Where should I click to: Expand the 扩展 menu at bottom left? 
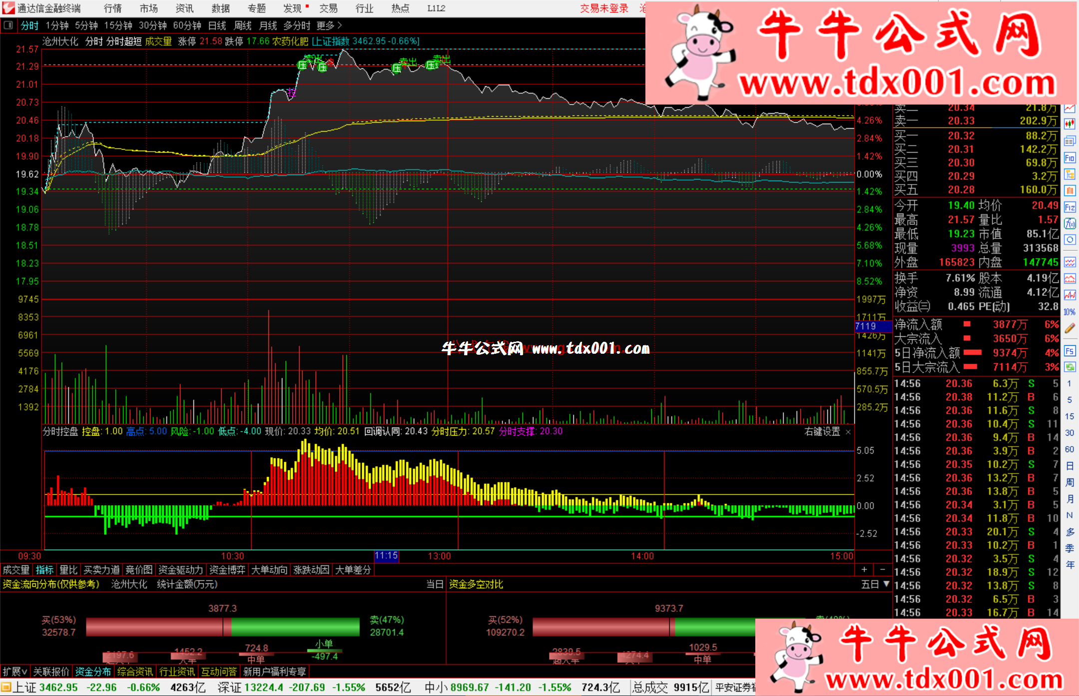[14, 672]
